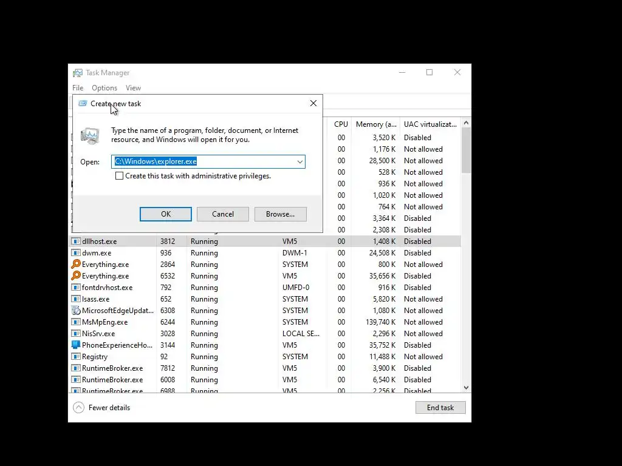622x466 pixels.
Task: Select the Registry row name
Action: tap(95, 356)
